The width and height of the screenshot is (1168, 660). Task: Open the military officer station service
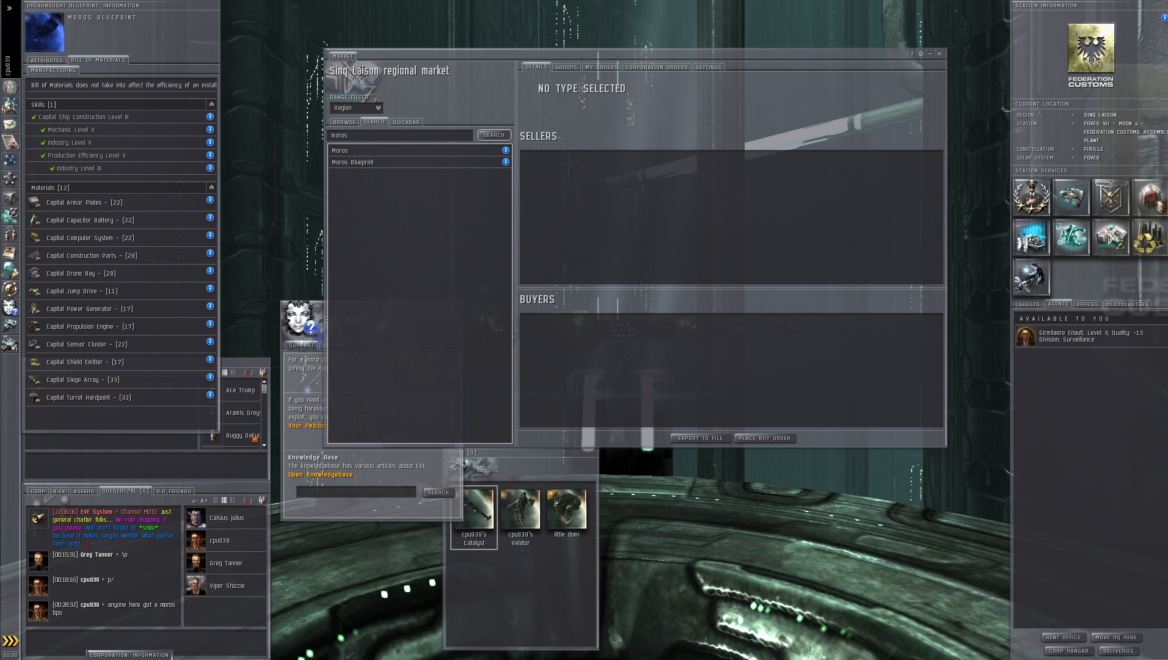click(x=1032, y=197)
